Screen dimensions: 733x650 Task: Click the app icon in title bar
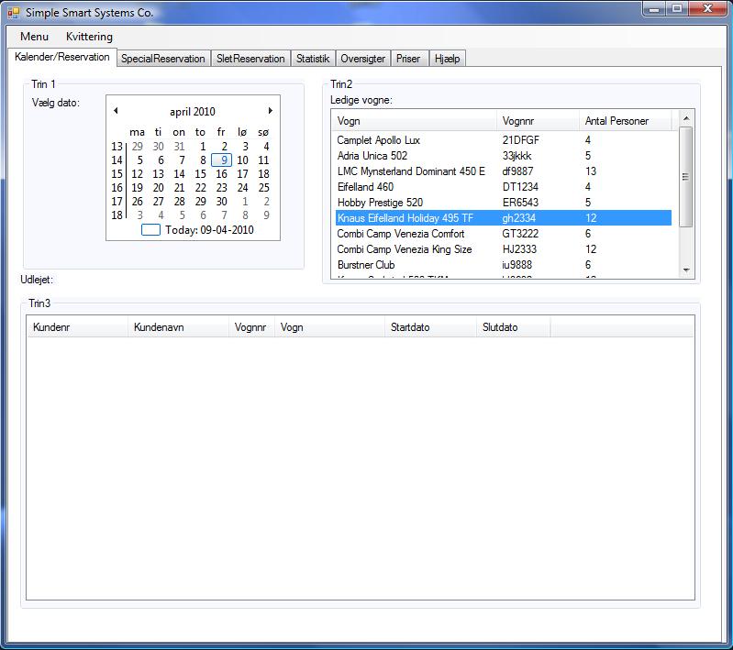coord(13,13)
